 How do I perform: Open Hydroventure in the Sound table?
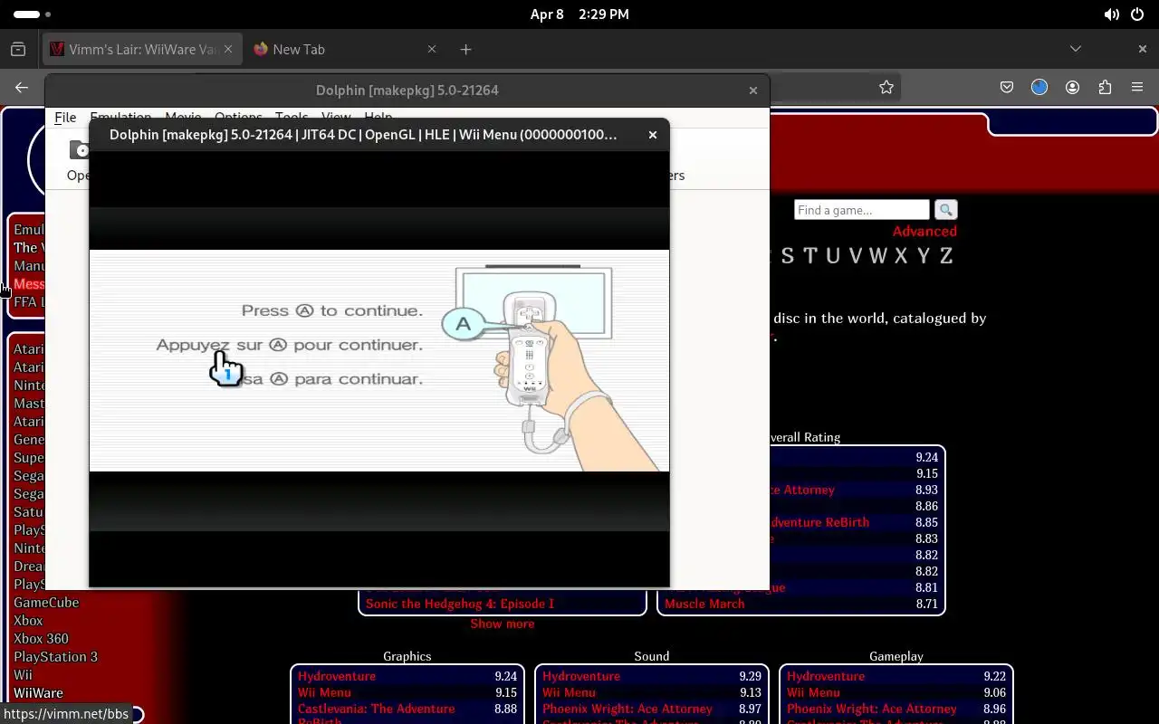(581, 676)
